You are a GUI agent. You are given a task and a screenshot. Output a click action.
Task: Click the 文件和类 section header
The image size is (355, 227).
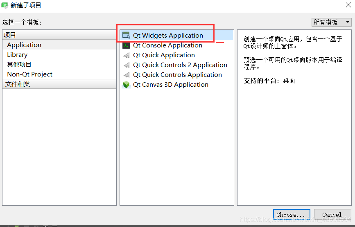(59, 84)
